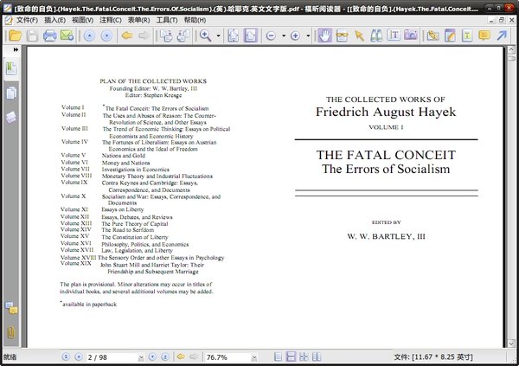The image size is (519, 366).
Task: Click status bar previous view yellow arrow
Action: tap(181, 356)
